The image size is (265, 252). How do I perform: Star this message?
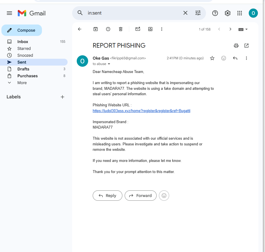[x=212, y=58]
